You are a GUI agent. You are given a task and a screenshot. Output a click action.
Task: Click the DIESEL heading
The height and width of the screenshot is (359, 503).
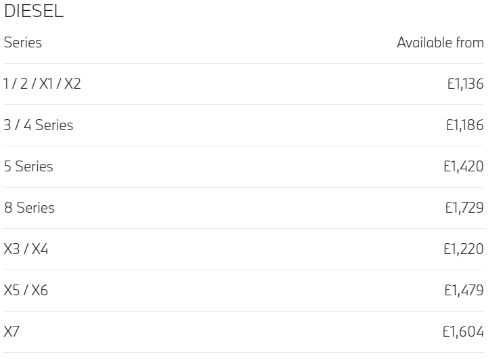34,11
